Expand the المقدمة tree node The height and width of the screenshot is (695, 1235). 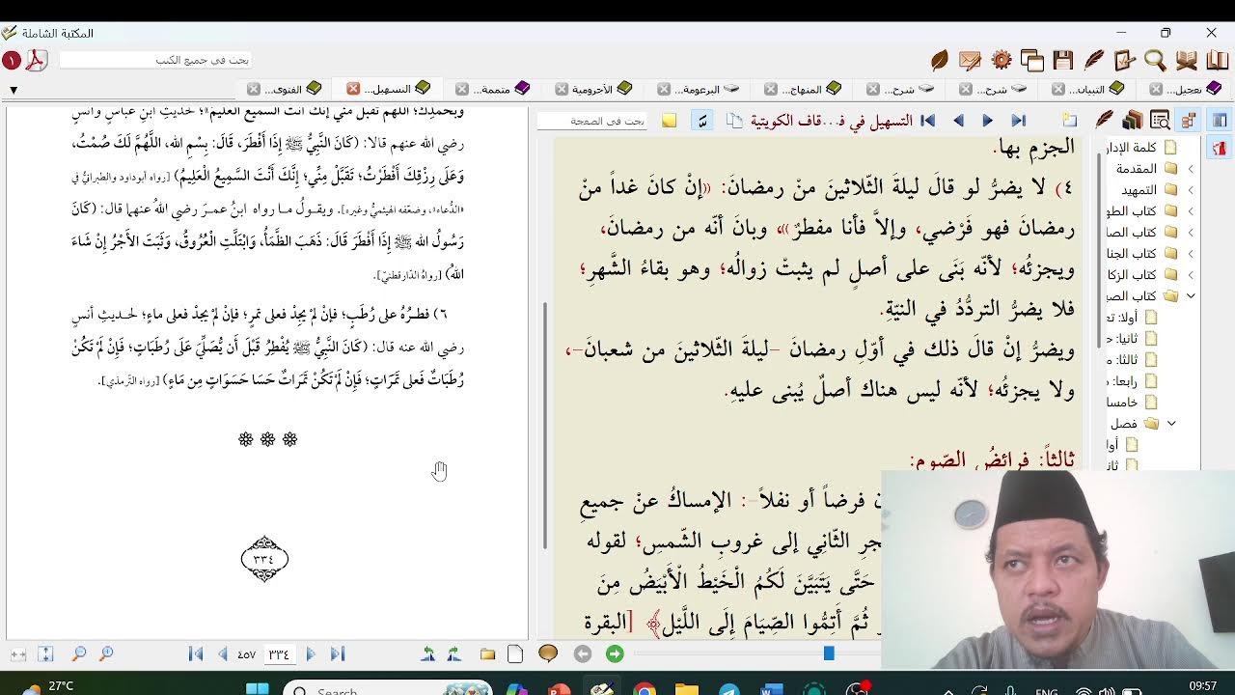(1191, 169)
